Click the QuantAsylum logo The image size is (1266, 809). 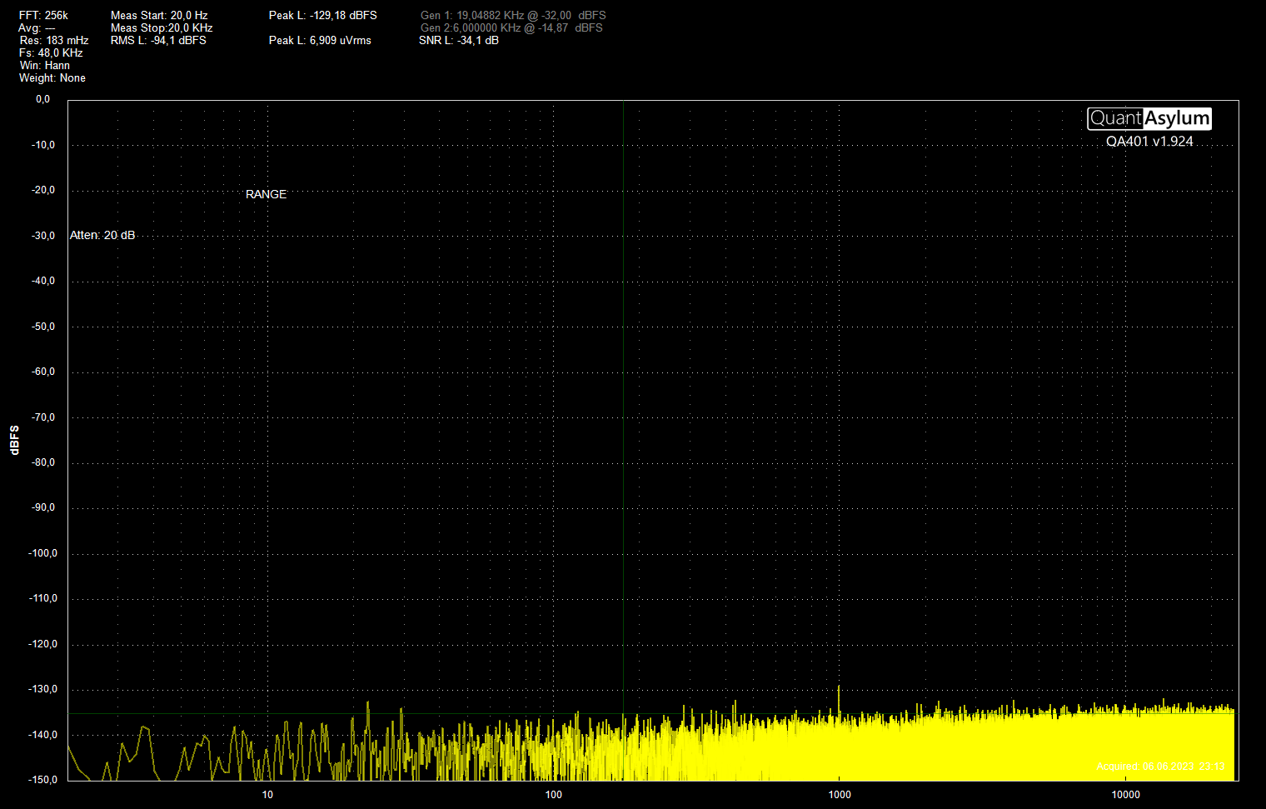1149,119
